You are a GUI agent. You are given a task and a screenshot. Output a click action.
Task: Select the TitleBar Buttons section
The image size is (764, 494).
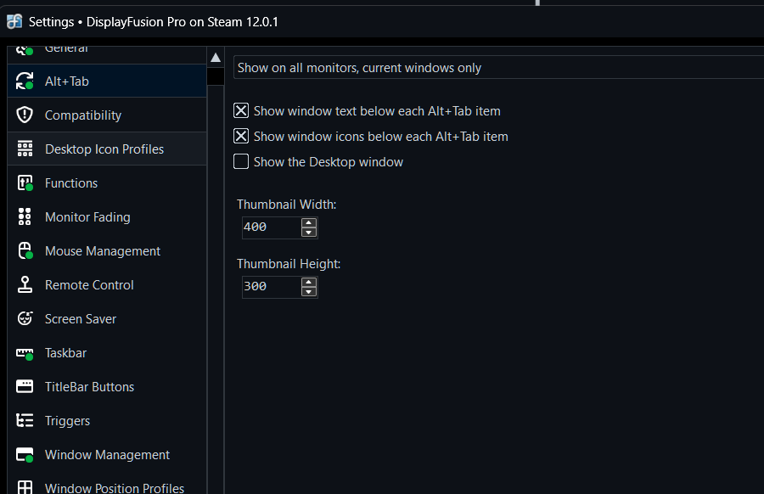tap(89, 387)
